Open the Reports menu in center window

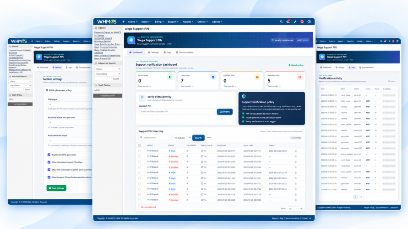point(188,22)
